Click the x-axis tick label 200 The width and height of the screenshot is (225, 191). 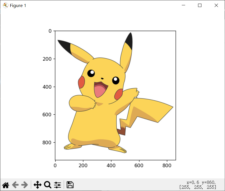[83, 166]
